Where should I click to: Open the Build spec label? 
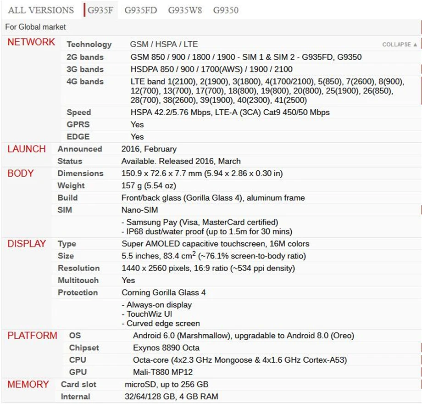click(x=67, y=198)
